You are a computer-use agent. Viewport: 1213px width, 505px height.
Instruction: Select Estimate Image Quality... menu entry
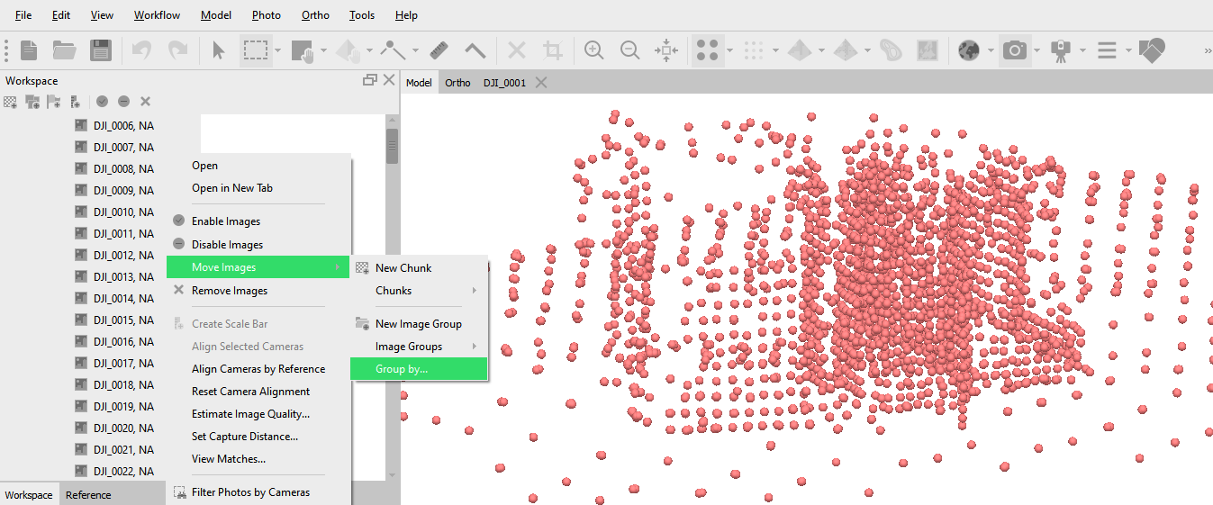coord(250,414)
